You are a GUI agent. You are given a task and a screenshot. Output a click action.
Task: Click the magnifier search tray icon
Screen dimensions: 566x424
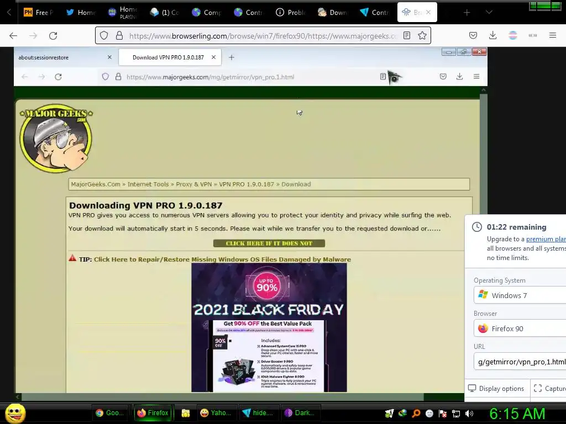click(x=416, y=414)
